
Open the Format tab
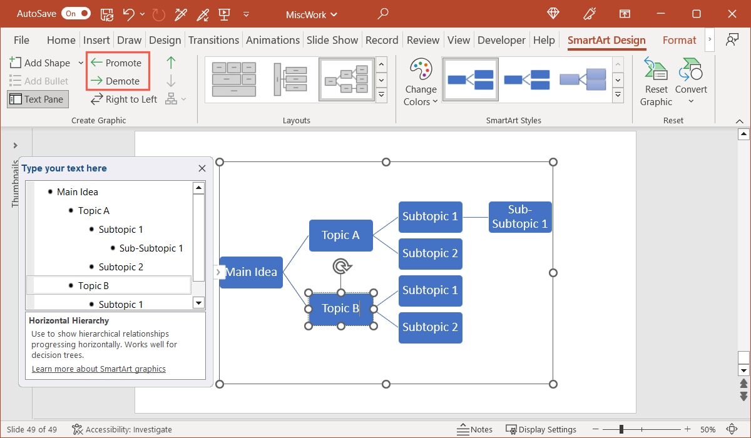(679, 40)
